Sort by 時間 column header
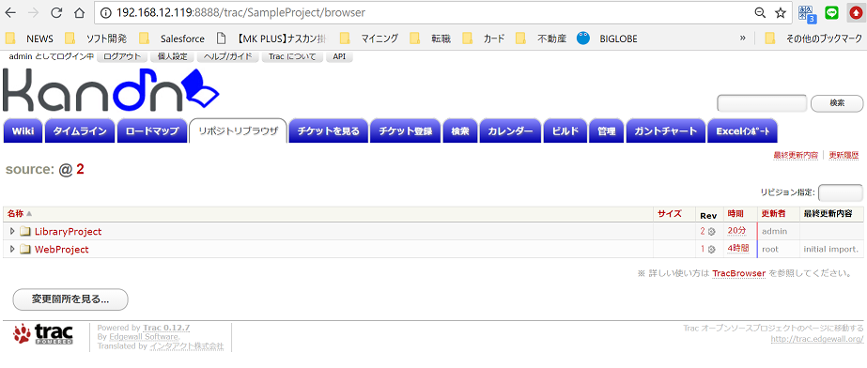 735,214
